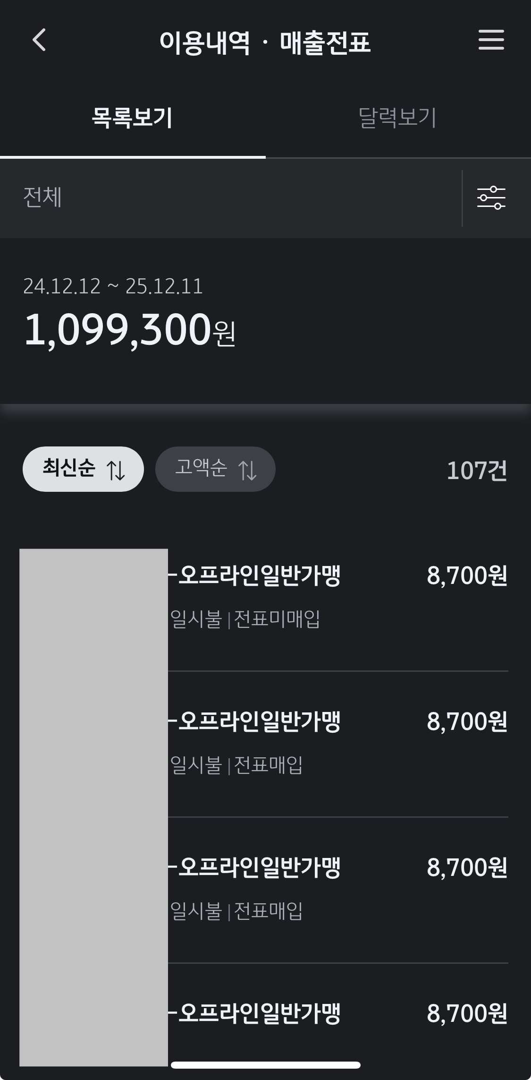Tap sort arrows on 고액순 chip

pyautogui.click(x=247, y=470)
